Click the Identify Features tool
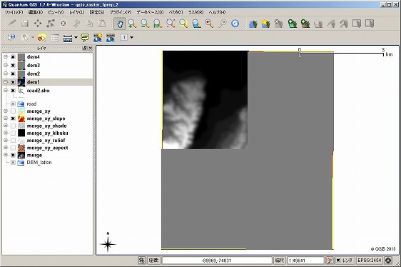The image size is (401, 267). pos(11,38)
